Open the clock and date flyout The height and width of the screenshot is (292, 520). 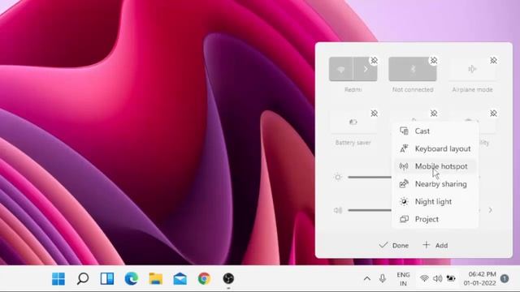(480, 278)
